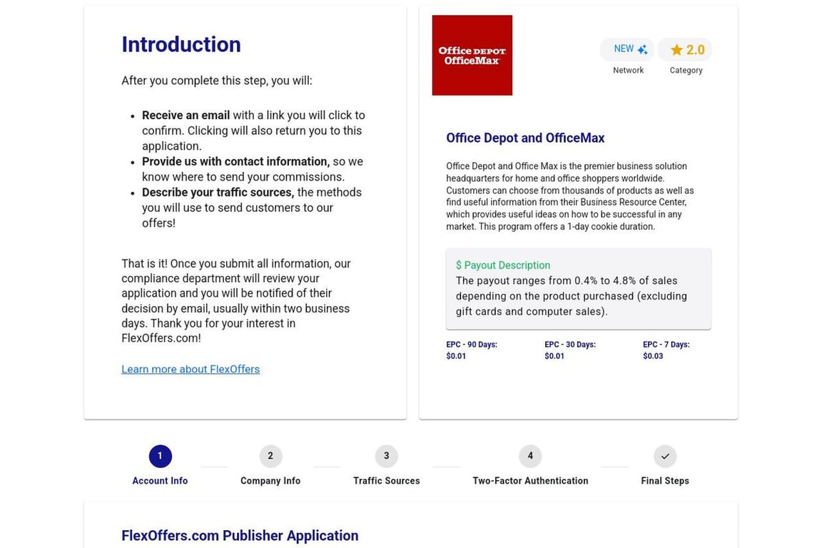Click the NEW network badge
Viewport: 822px width, 548px height.
pyautogui.click(x=627, y=49)
